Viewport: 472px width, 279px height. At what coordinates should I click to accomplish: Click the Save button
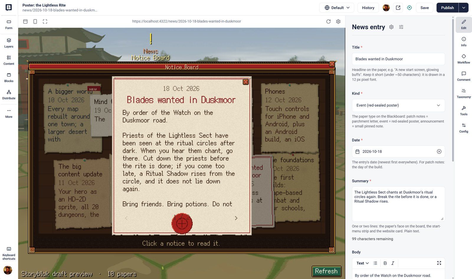click(x=425, y=8)
